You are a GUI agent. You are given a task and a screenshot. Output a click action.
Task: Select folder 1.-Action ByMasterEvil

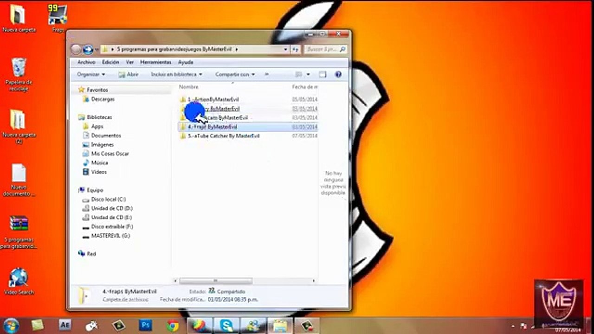pos(213,99)
